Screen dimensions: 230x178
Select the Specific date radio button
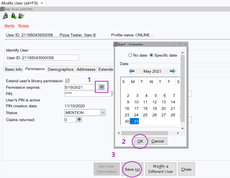point(151,55)
